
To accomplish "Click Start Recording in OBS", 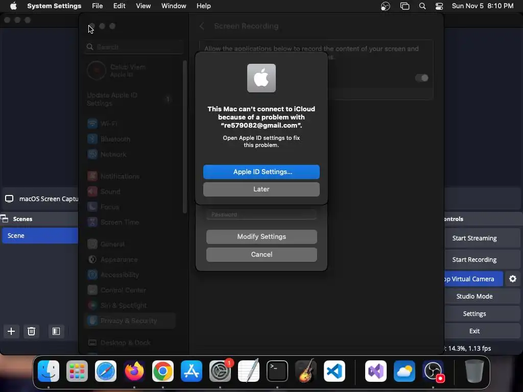I will tap(483, 260).
